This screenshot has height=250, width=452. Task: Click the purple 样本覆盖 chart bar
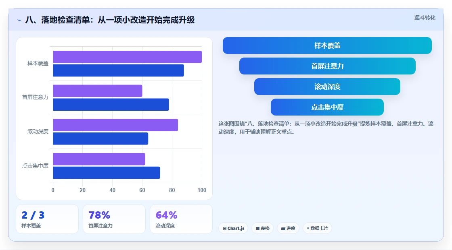128,57
